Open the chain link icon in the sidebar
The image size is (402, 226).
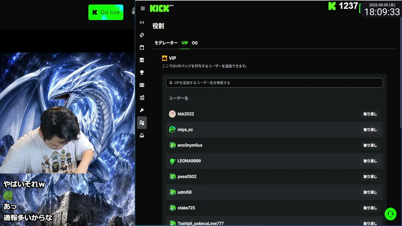pyautogui.click(x=142, y=35)
